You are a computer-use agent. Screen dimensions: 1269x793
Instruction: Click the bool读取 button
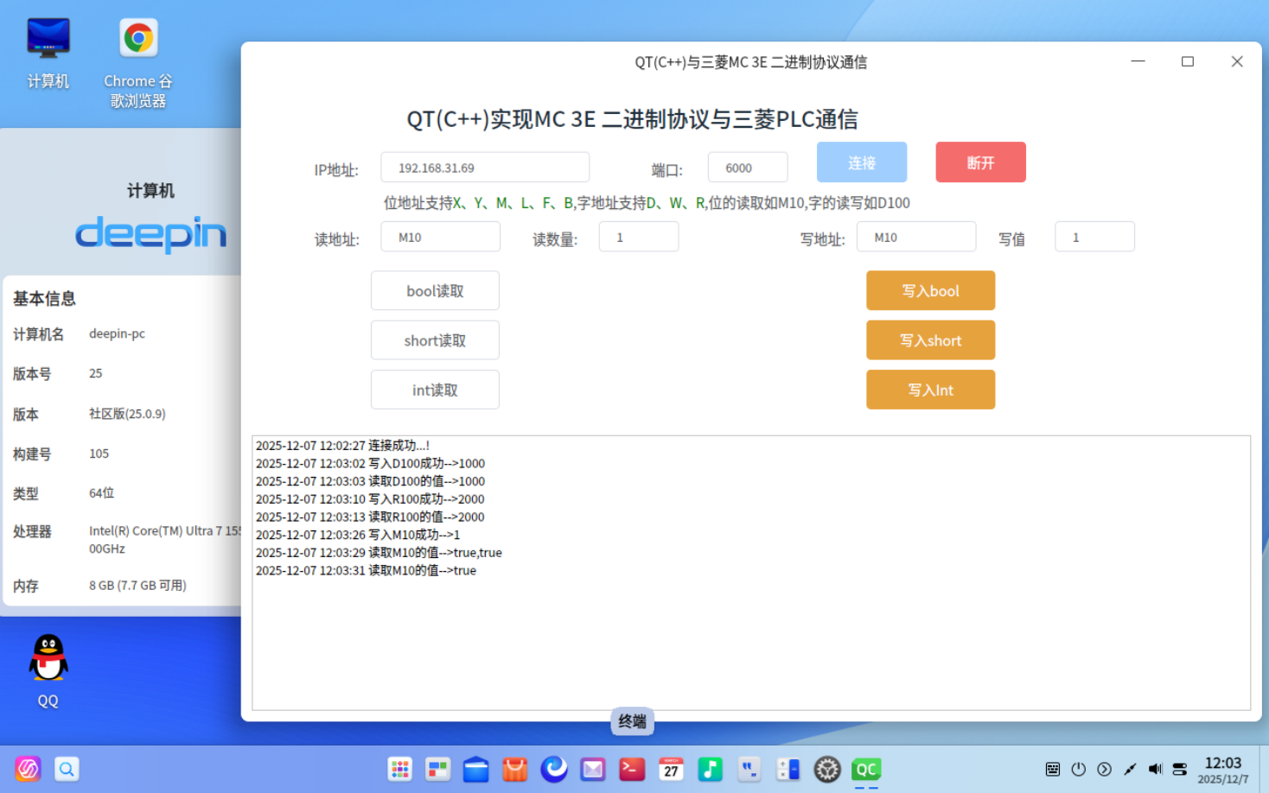435,291
